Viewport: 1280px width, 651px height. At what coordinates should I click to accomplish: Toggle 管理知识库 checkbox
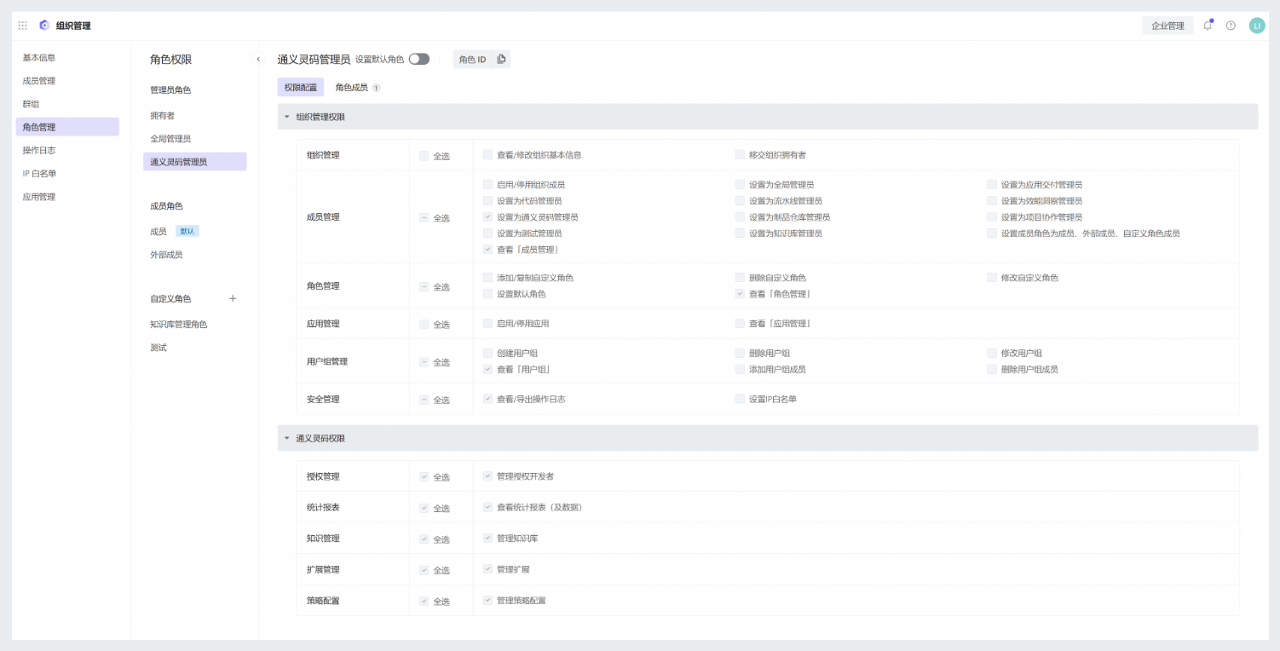click(487, 539)
